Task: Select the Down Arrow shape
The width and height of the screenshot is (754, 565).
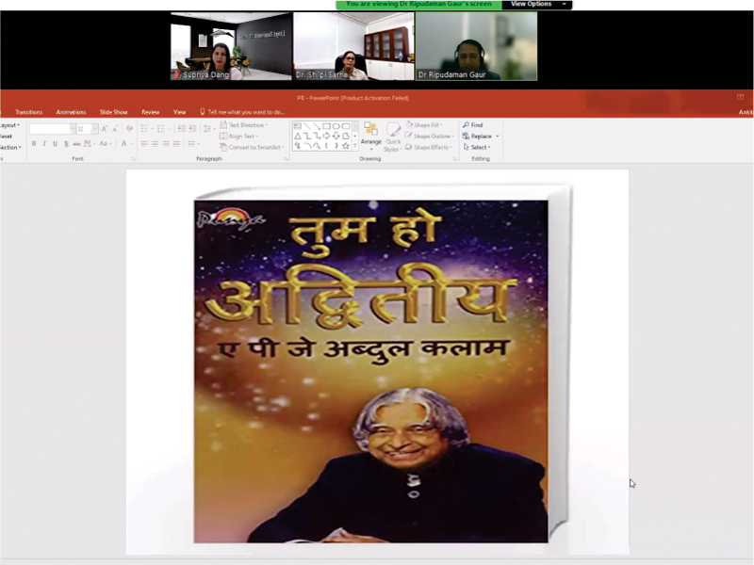Action: 336,136
